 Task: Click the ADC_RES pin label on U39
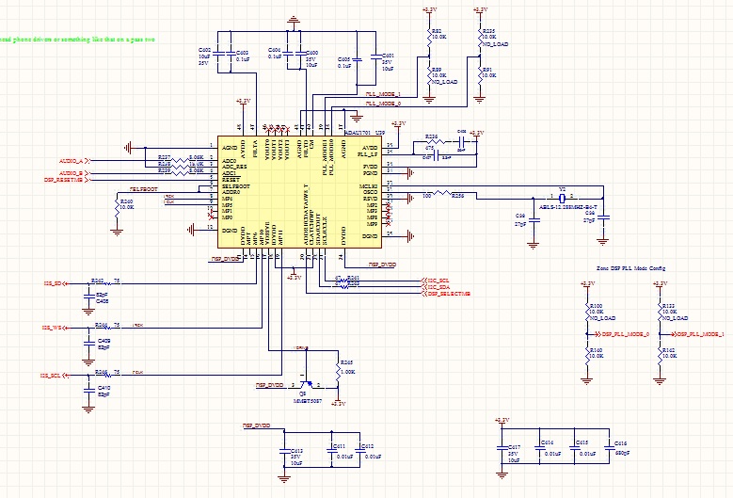click(x=234, y=167)
